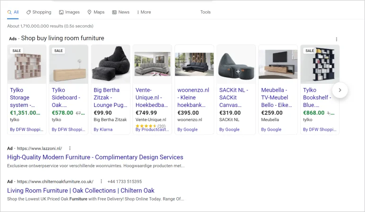
Task: Click the About 1,710,000,000 results text
Action: [x=50, y=26]
